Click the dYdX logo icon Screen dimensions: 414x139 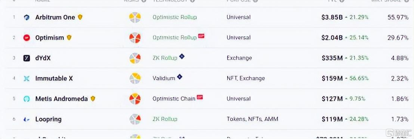point(27,58)
